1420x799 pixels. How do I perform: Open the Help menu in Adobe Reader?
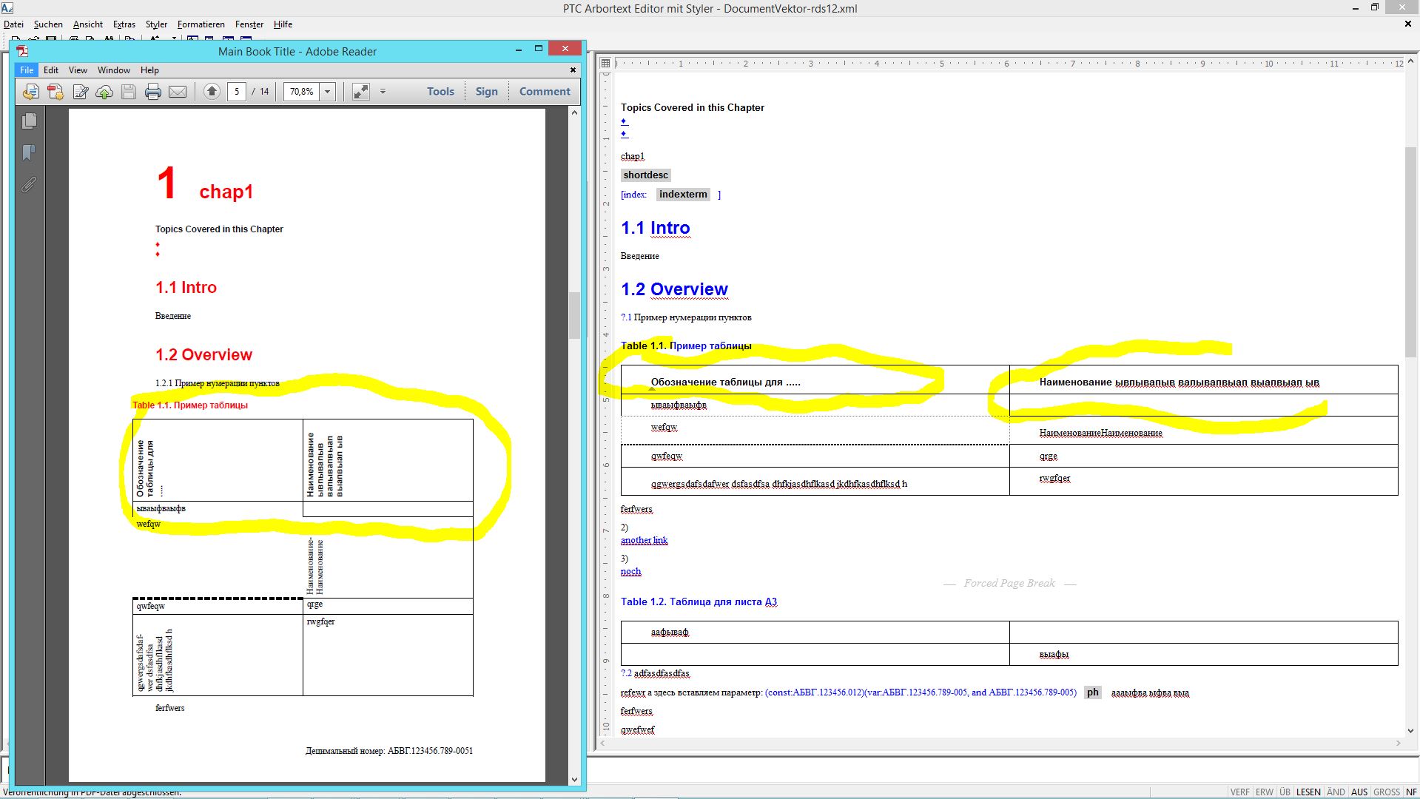149,70
